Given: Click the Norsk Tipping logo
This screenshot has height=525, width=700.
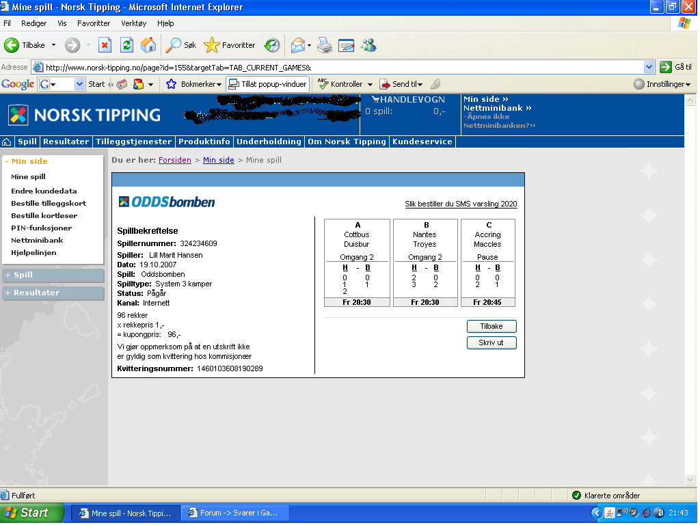Looking at the screenshot, I should click(84, 115).
